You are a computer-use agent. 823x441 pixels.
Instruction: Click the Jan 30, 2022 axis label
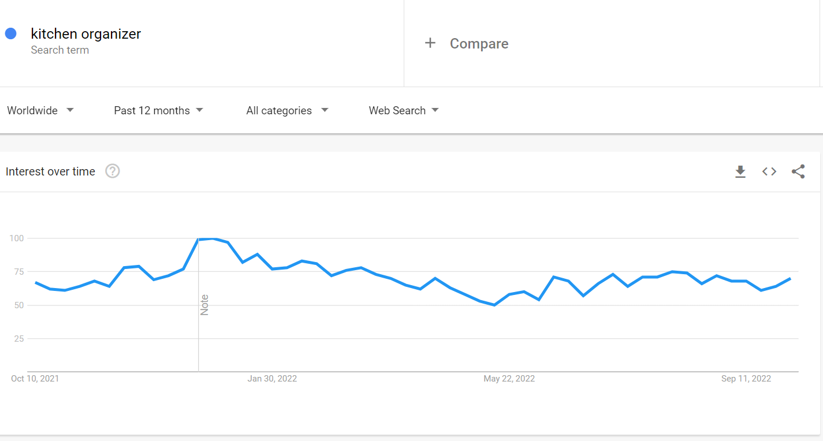[272, 379]
